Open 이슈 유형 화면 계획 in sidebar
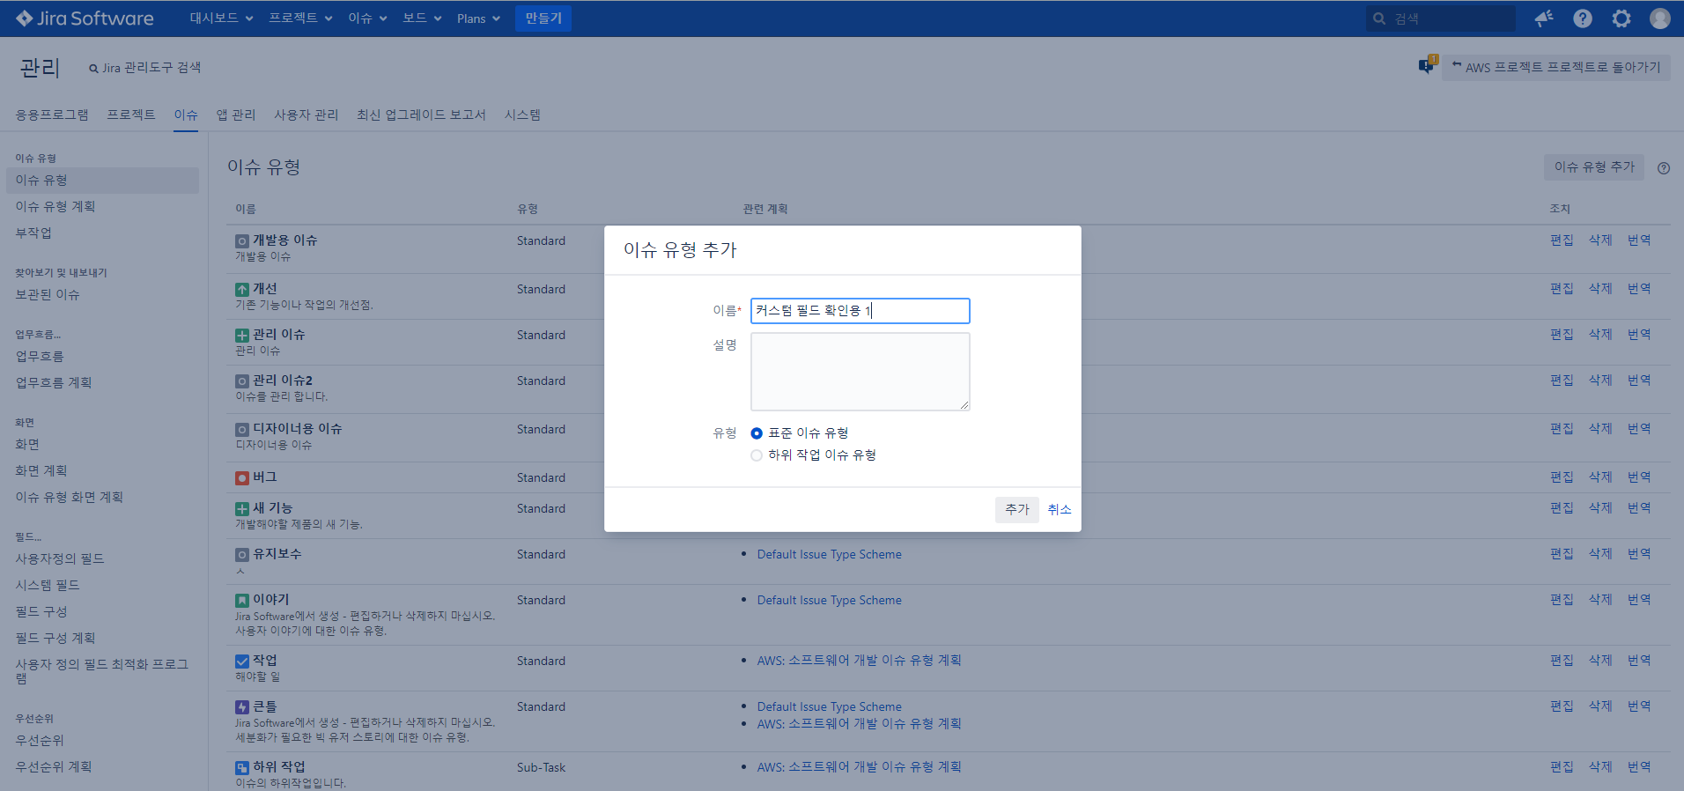 click(70, 497)
